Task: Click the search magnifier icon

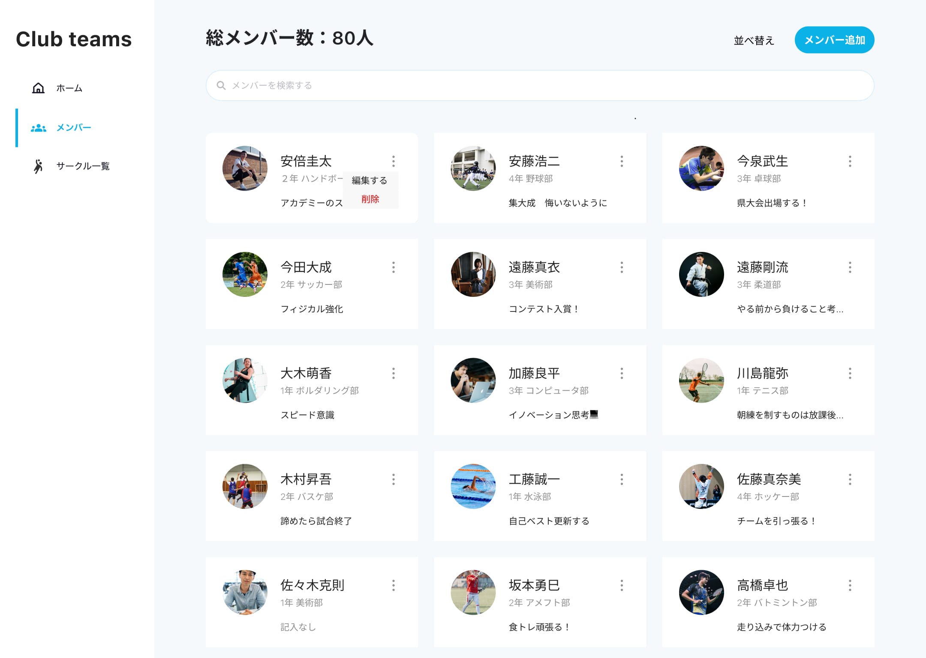Action: click(222, 85)
